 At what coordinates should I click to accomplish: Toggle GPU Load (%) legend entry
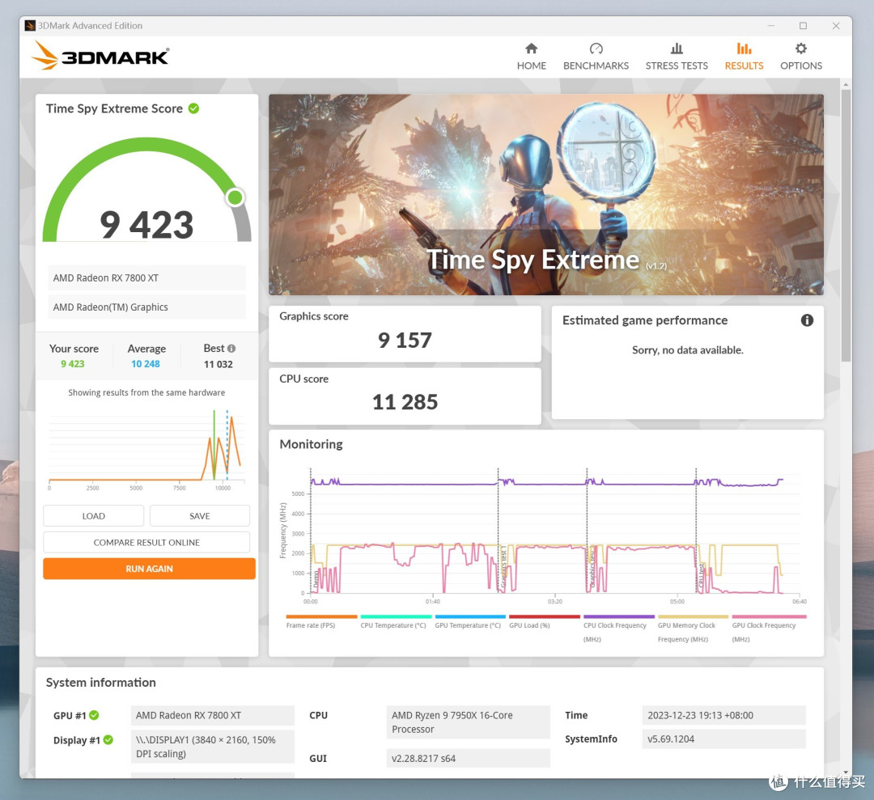pos(544,622)
